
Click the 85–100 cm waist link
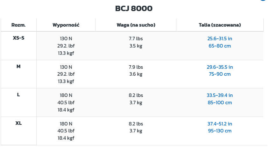point(220,102)
